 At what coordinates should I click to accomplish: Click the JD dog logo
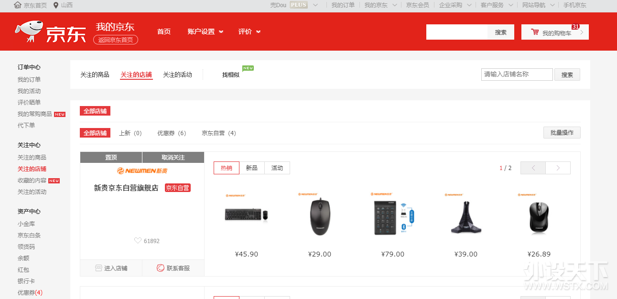pyautogui.click(x=28, y=32)
